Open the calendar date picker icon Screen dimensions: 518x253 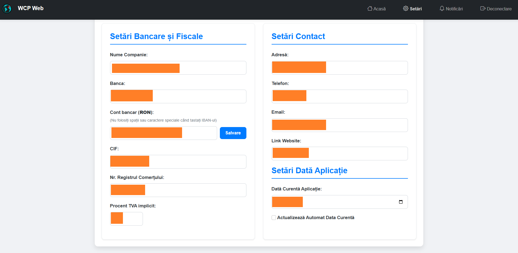click(x=401, y=202)
